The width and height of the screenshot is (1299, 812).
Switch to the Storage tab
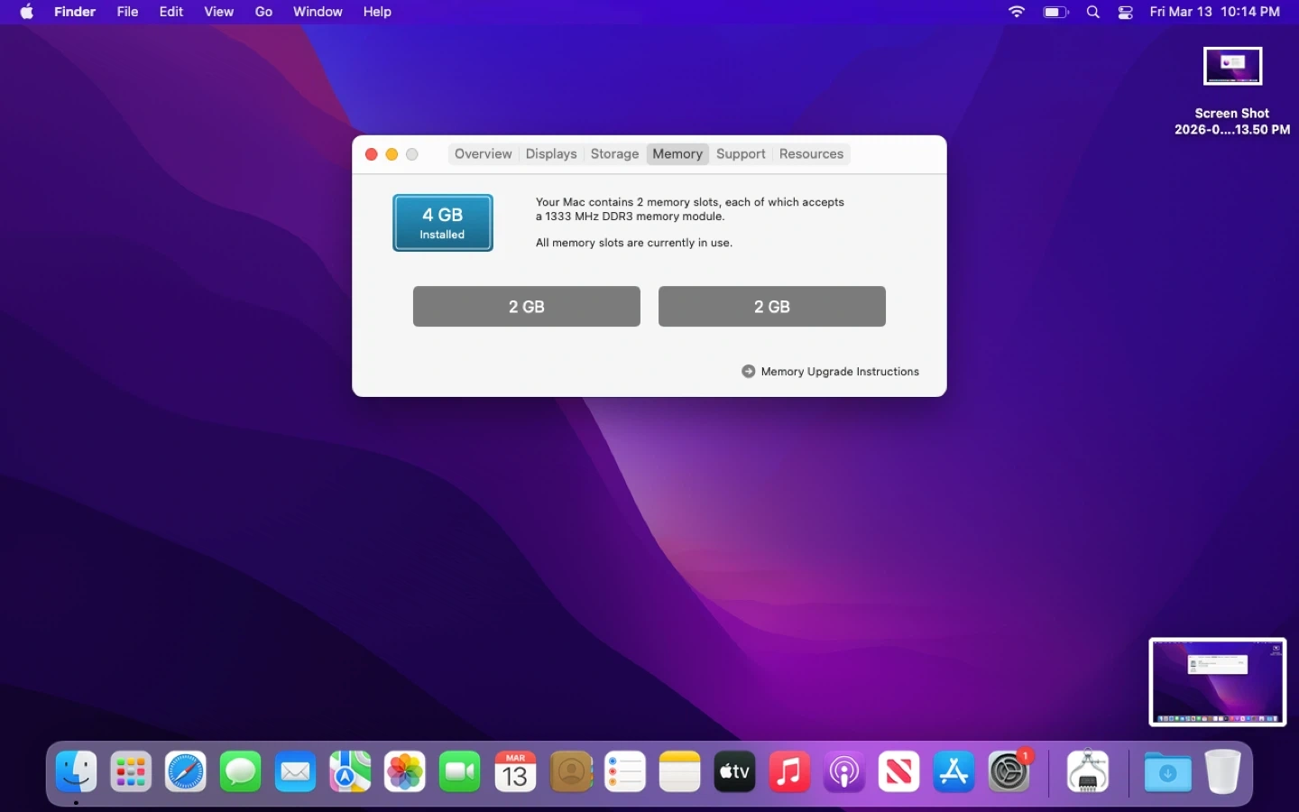pyautogui.click(x=614, y=154)
